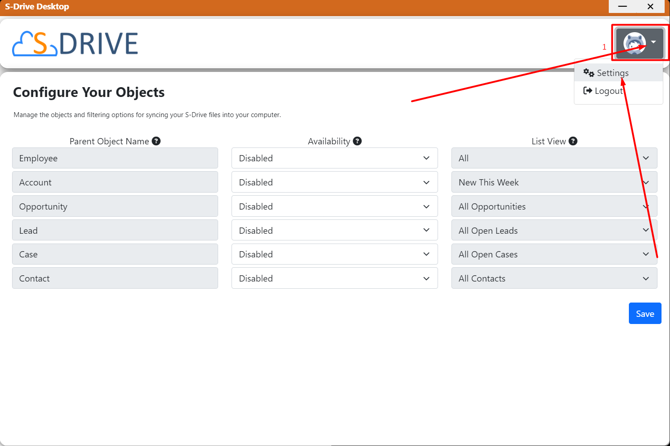The image size is (670, 446).
Task: Click the Logout arrow icon
Action: pos(587,91)
